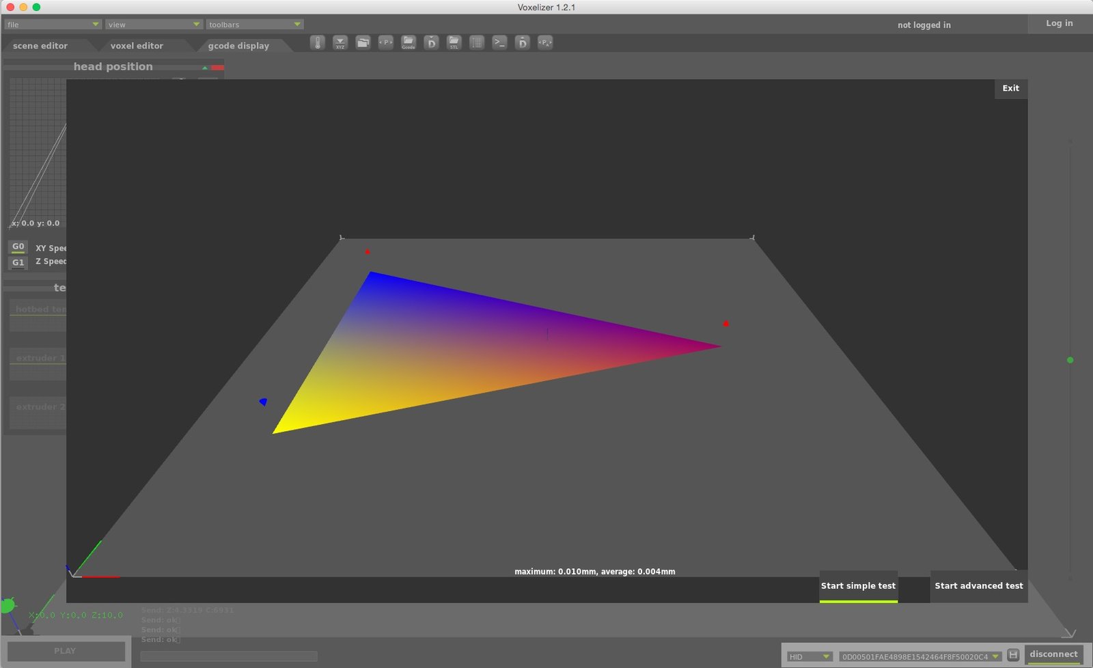Expand the toolbars dropdown
The image size is (1093, 668).
coord(255,25)
